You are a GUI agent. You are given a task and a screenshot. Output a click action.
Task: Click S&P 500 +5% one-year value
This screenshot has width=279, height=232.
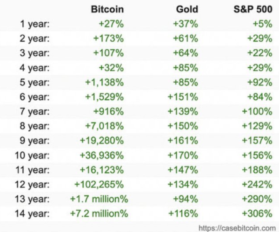tap(263, 24)
